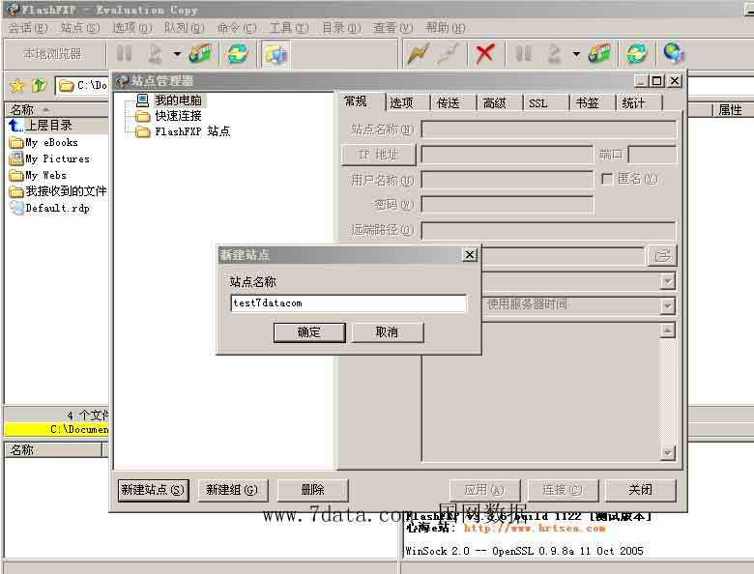
Task: Select 我的电脑 in site tree
Action: [178, 100]
